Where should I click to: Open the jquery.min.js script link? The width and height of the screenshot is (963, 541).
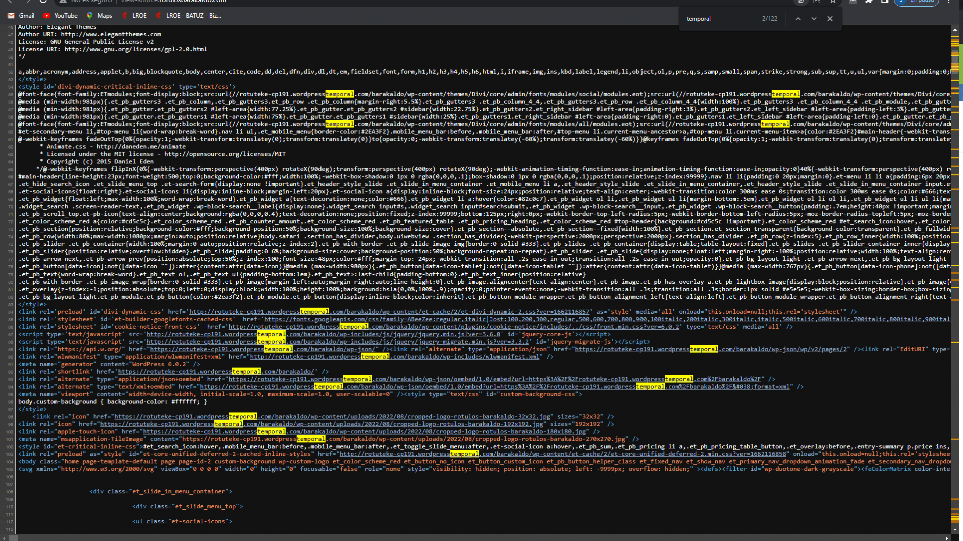click(324, 334)
